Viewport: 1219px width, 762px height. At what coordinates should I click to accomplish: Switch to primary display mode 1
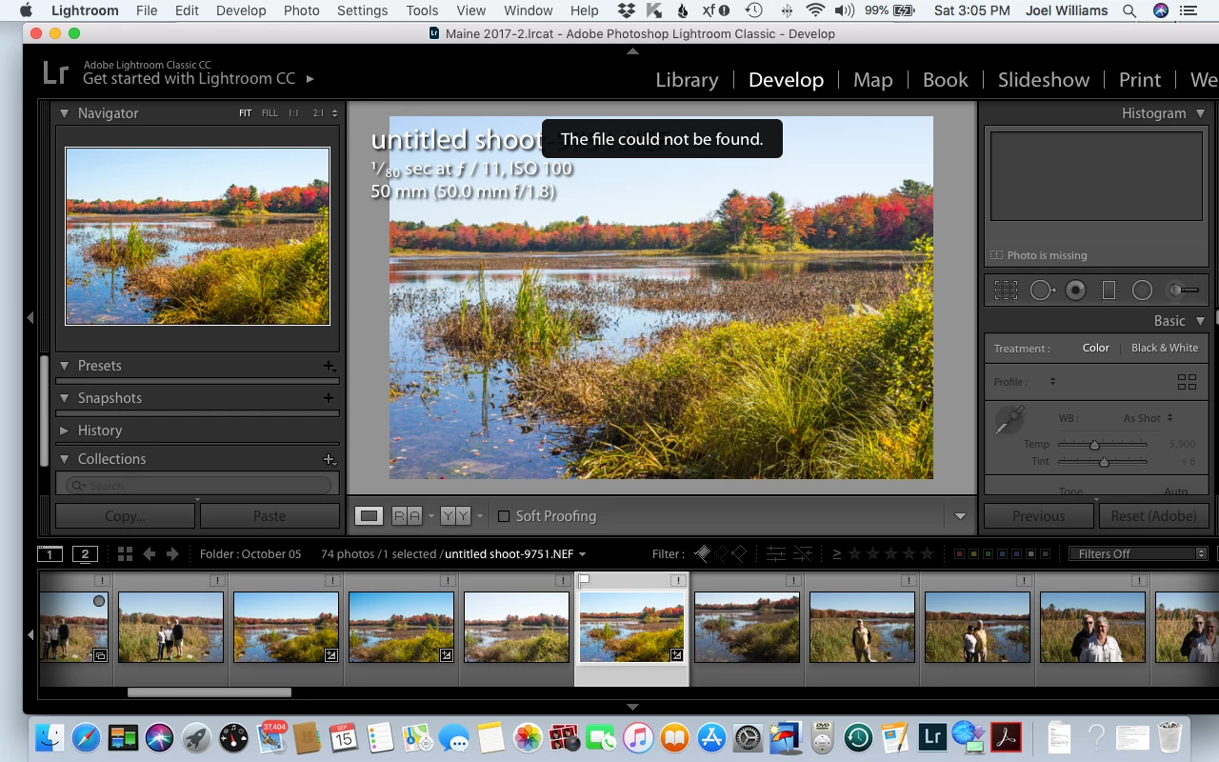(50, 553)
